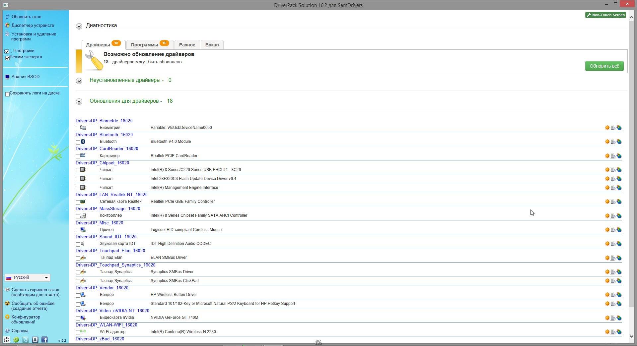Select 'IDT High Definition Audio CODEC' text

coord(180,244)
